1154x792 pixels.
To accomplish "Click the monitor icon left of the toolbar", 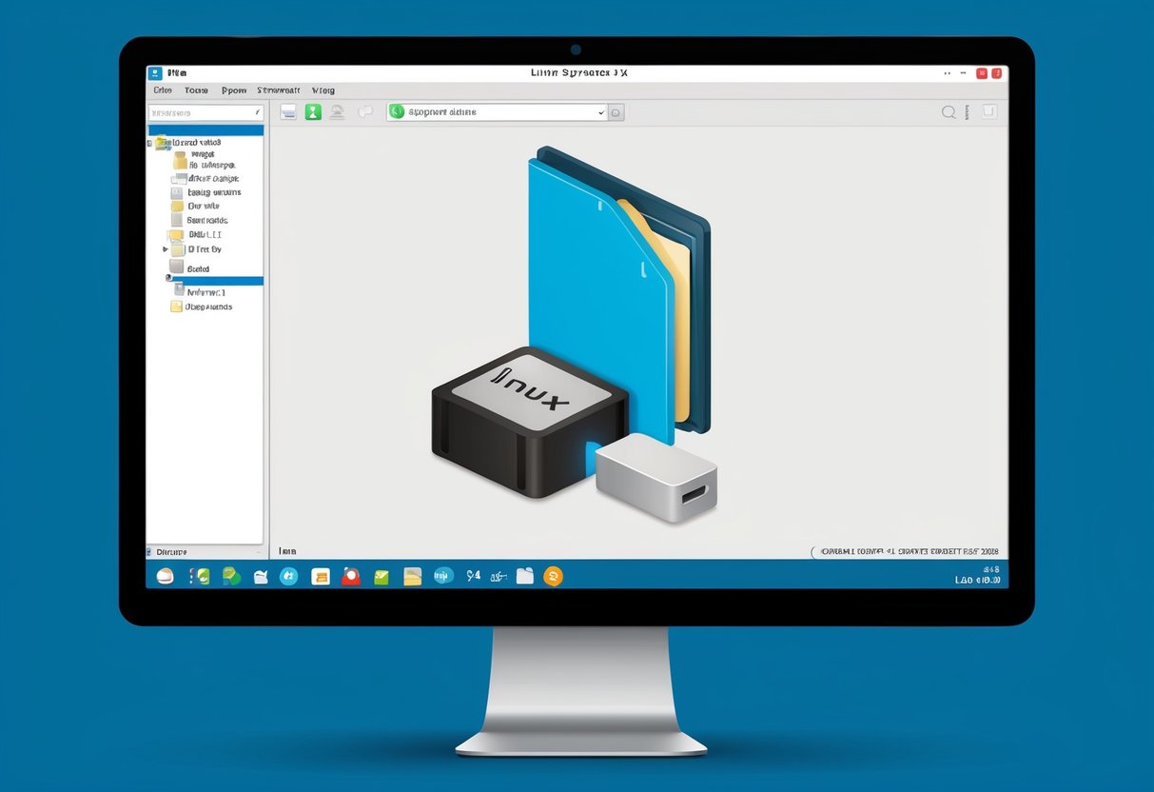I will point(287,111).
